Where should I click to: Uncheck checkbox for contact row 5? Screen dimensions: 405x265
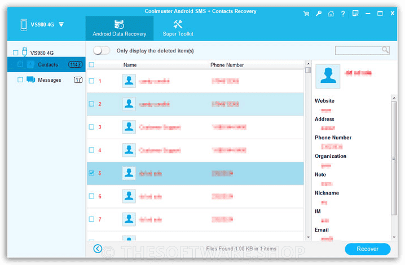click(x=91, y=173)
